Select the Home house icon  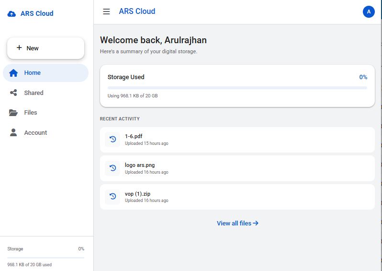(x=13, y=73)
